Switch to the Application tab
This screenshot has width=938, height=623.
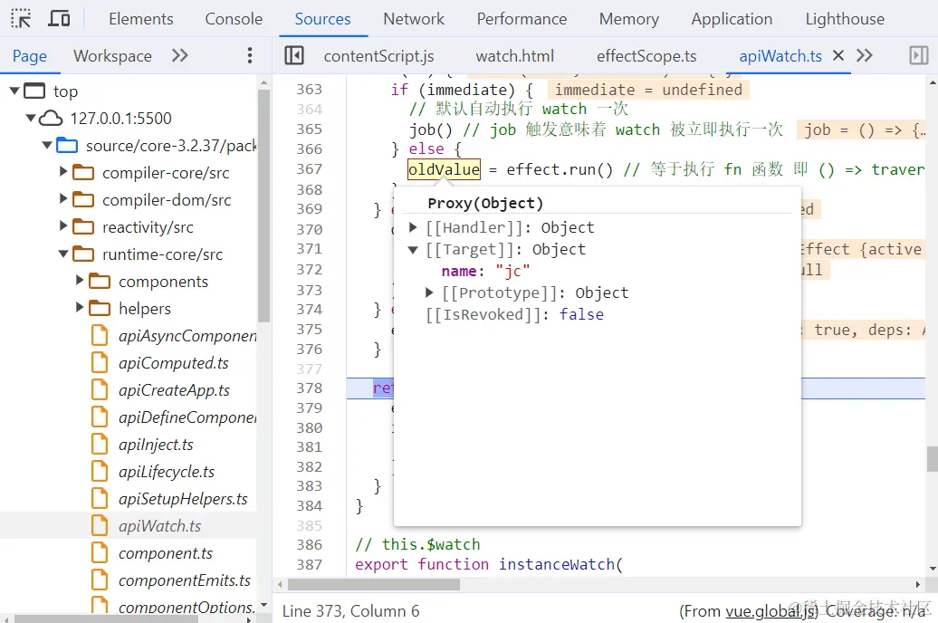pyautogui.click(x=732, y=19)
